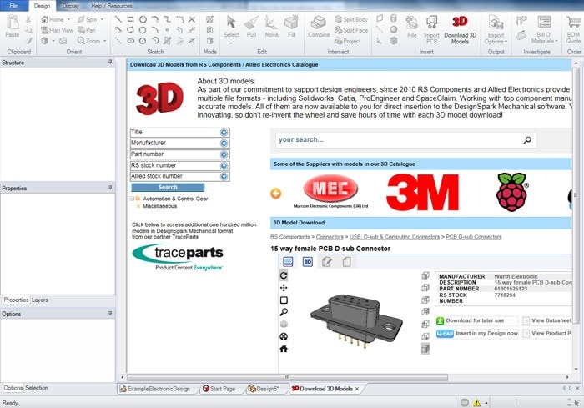This screenshot has height=408, width=584.
Task: Pin the Properties panel
Action: pos(110,188)
